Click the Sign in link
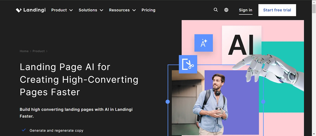This screenshot has height=136, width=316. pos(245,10)
